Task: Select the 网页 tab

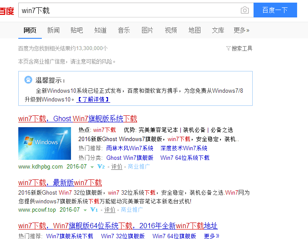Action: [x=30, y=30]
